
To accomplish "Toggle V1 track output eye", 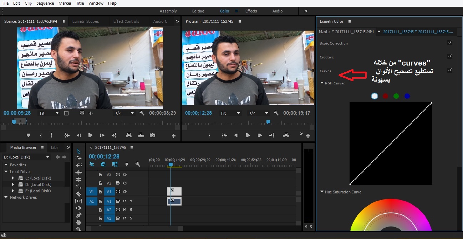I will click(x=125, y=192).
